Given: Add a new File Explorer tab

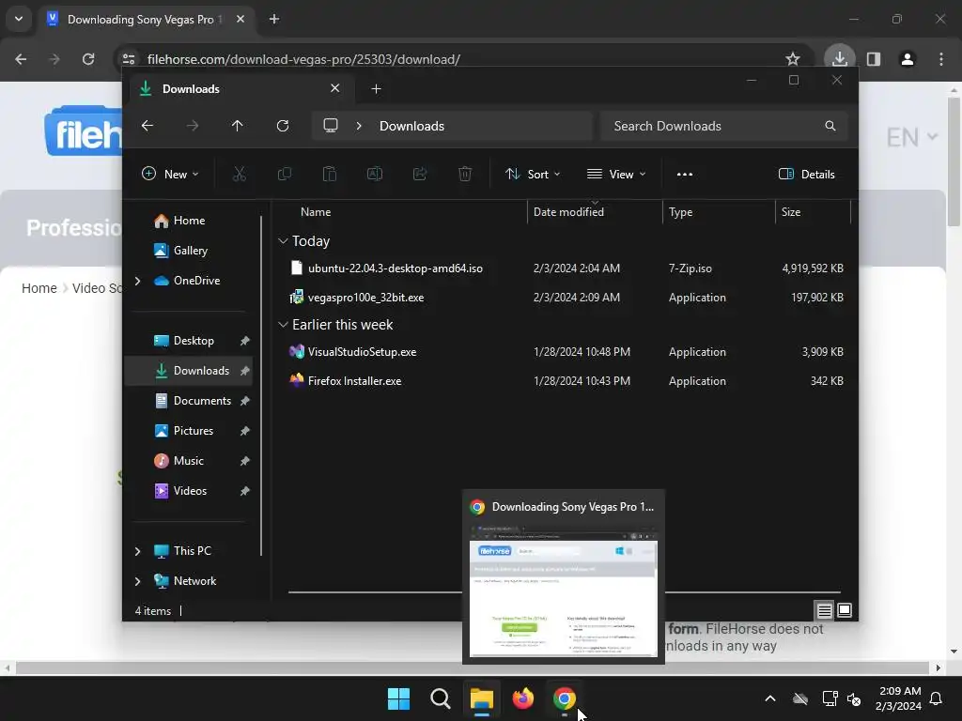Looking at the screenshot, I should [x=376, y=89].
